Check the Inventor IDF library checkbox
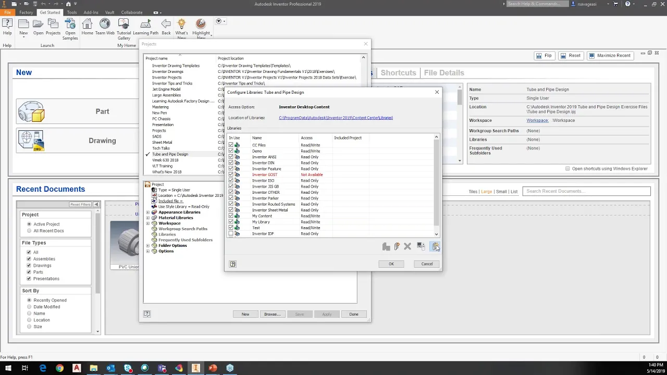Image resolution: width=667 pixels, height=375 pixels. pos(231,234)
